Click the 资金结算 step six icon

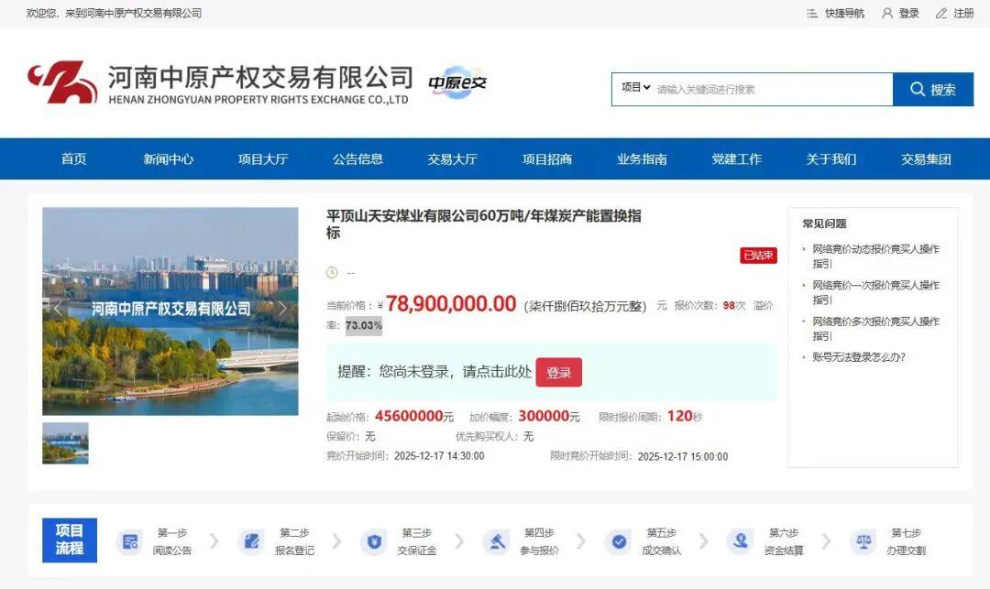742,541
